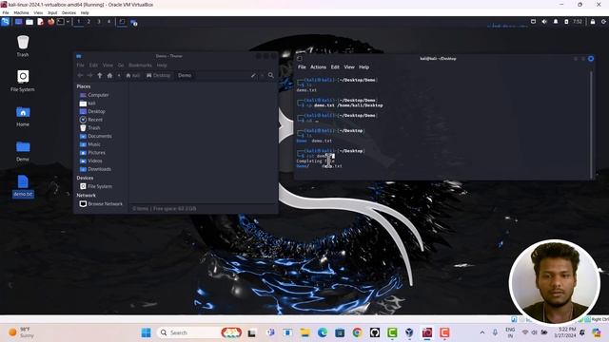Click the kali path button in Thunar
The image size is (609, 342).
tap(133, 75)
